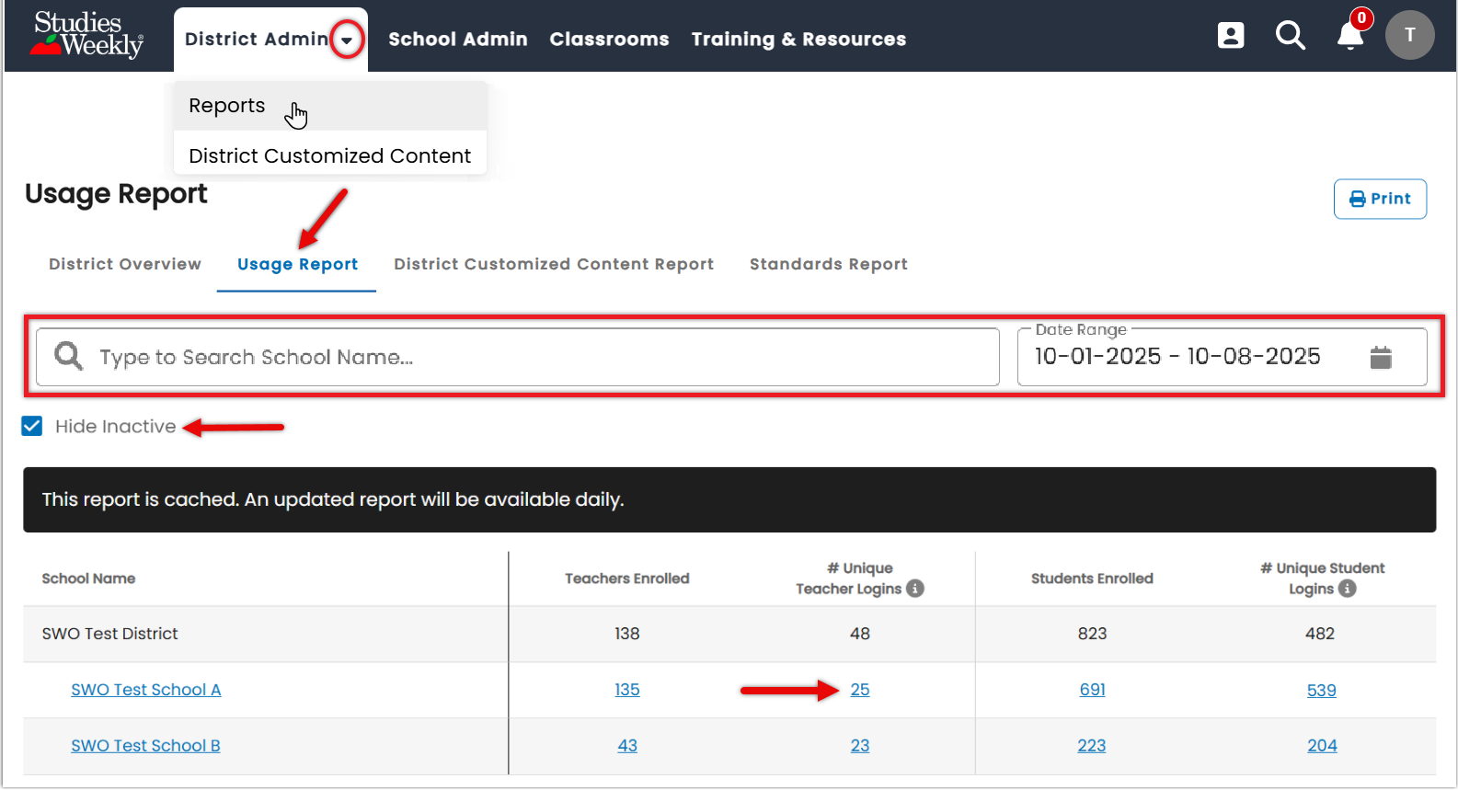
Task: Open the notifications bell
Action: coord(1350,36)
